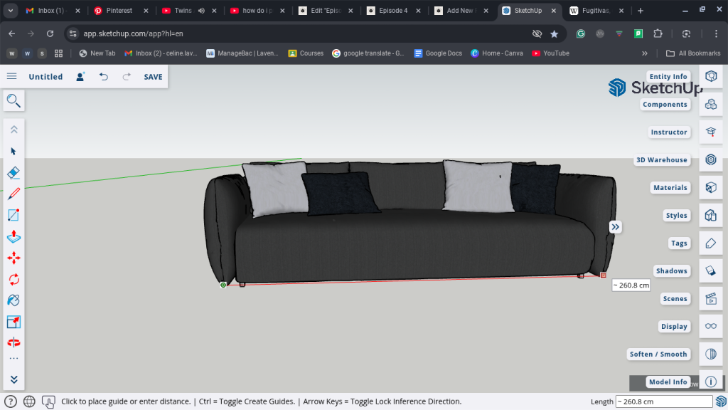
Task: Activate the Move tool
Action: click(x=14, y=258)
